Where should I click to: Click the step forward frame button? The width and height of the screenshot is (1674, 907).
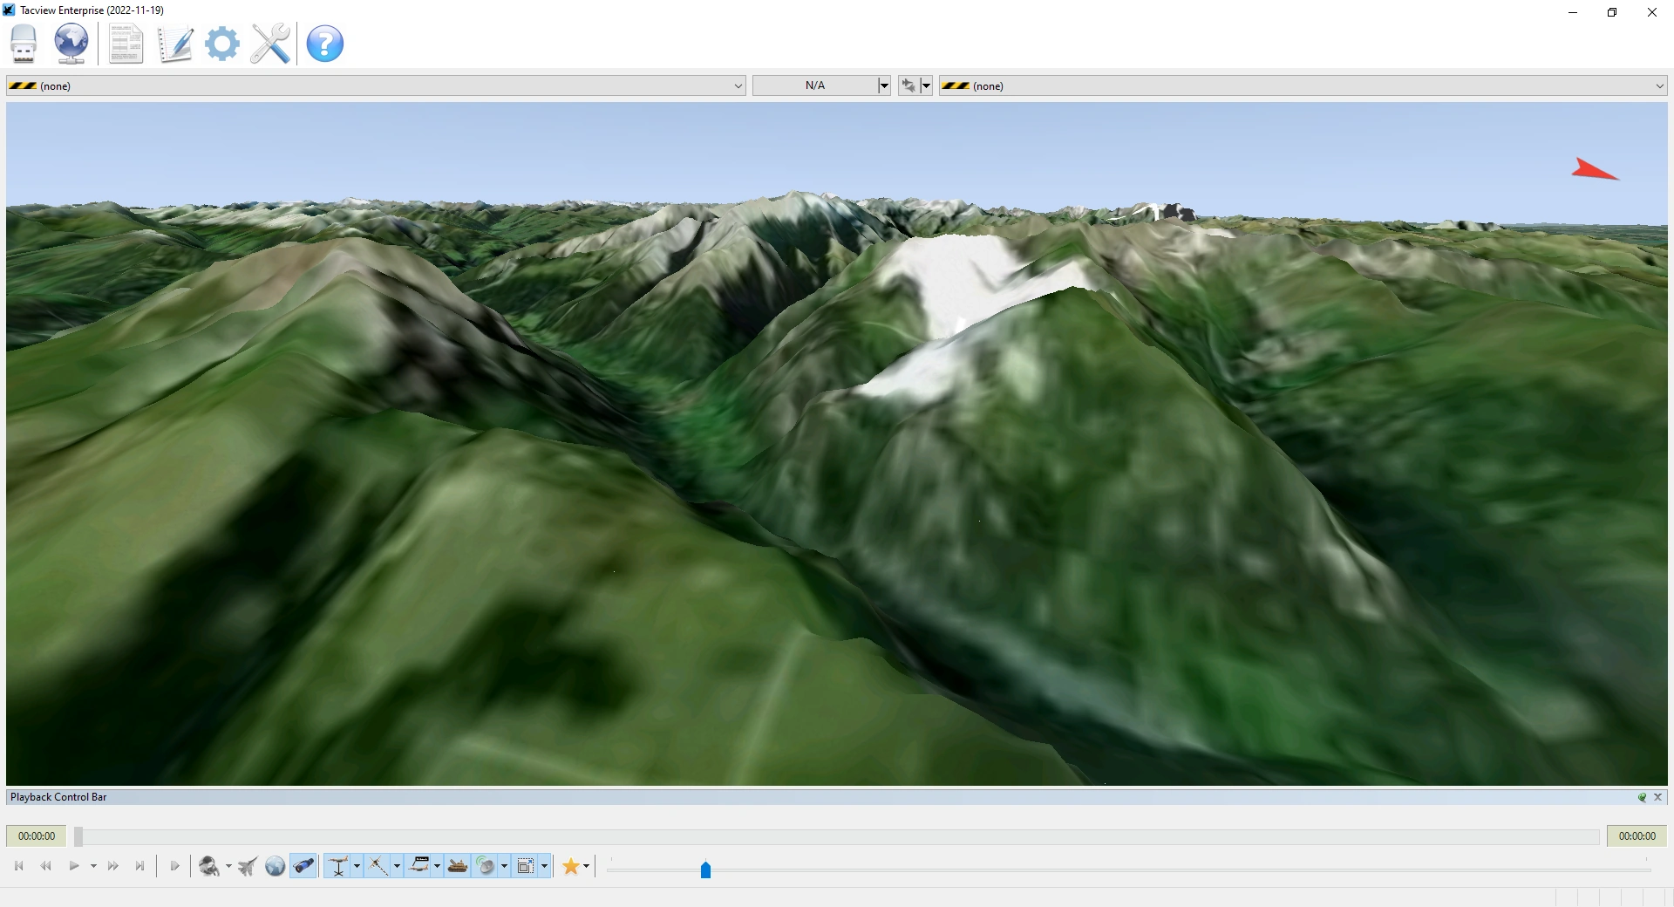[x=174, y=866]
